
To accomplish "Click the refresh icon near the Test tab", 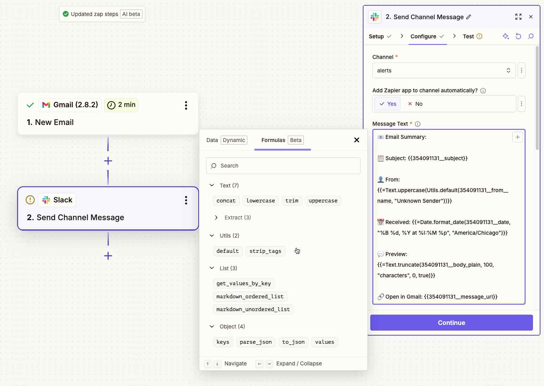I will [518, 36].
